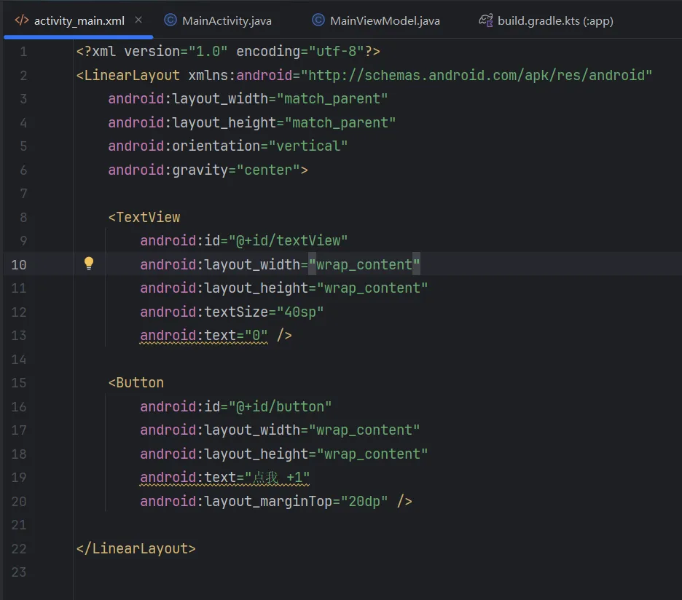This screenshot has height=600, width=682.
Task: Switch to the MainActivity.java tab
Action: click(x=226, y=20)
